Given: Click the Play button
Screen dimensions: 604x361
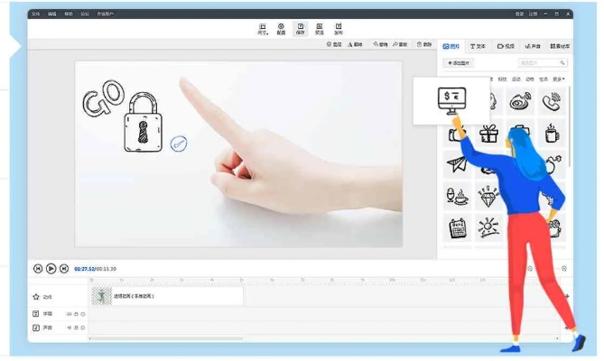Looking at the screenshot, I should pyautogui.click(x=51, y=269).
